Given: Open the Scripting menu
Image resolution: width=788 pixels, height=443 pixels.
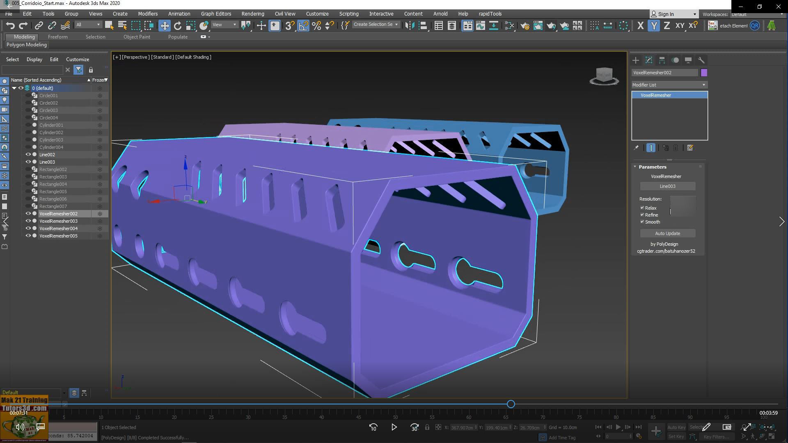Looking at the screenshot, I should (348, 14).
